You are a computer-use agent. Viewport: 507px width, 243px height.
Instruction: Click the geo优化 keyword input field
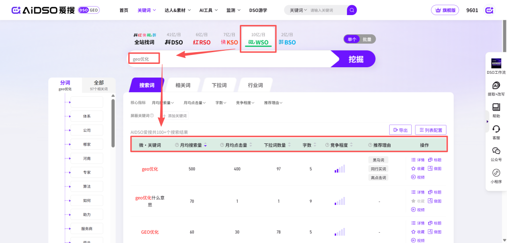click(229, 59)
